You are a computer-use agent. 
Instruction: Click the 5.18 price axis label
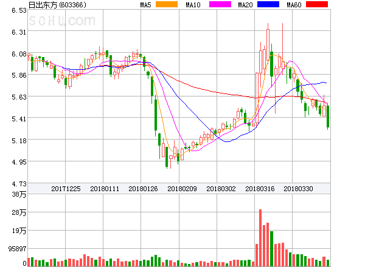[19, 141]
